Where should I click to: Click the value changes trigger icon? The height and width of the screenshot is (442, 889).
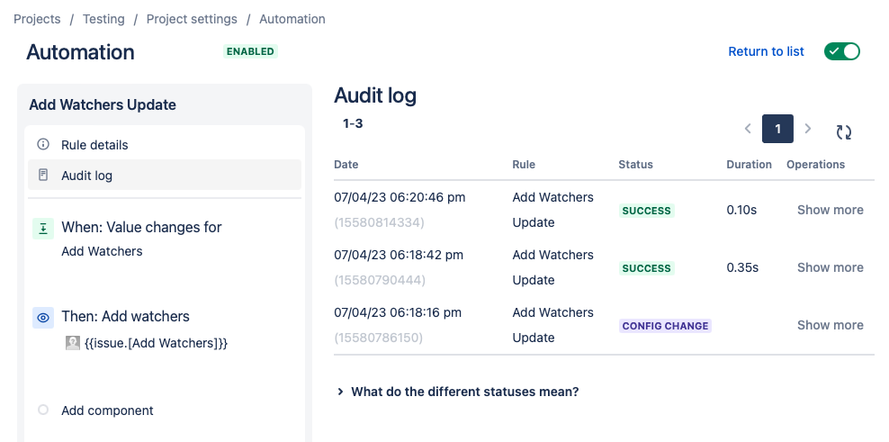pos(43,229)
